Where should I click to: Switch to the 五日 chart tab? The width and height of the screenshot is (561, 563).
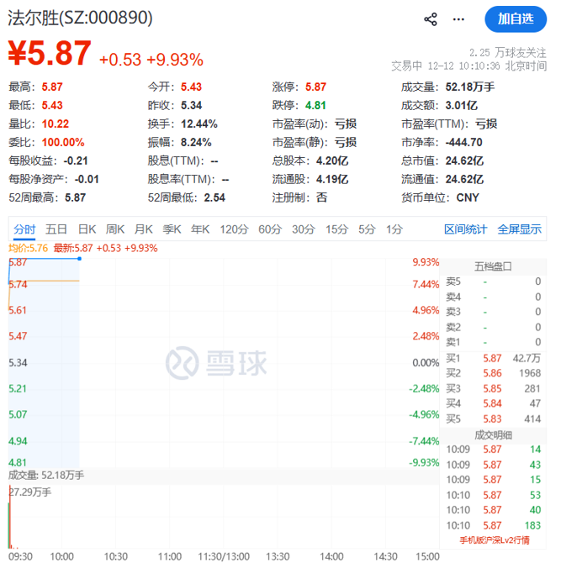click(56, 229)
